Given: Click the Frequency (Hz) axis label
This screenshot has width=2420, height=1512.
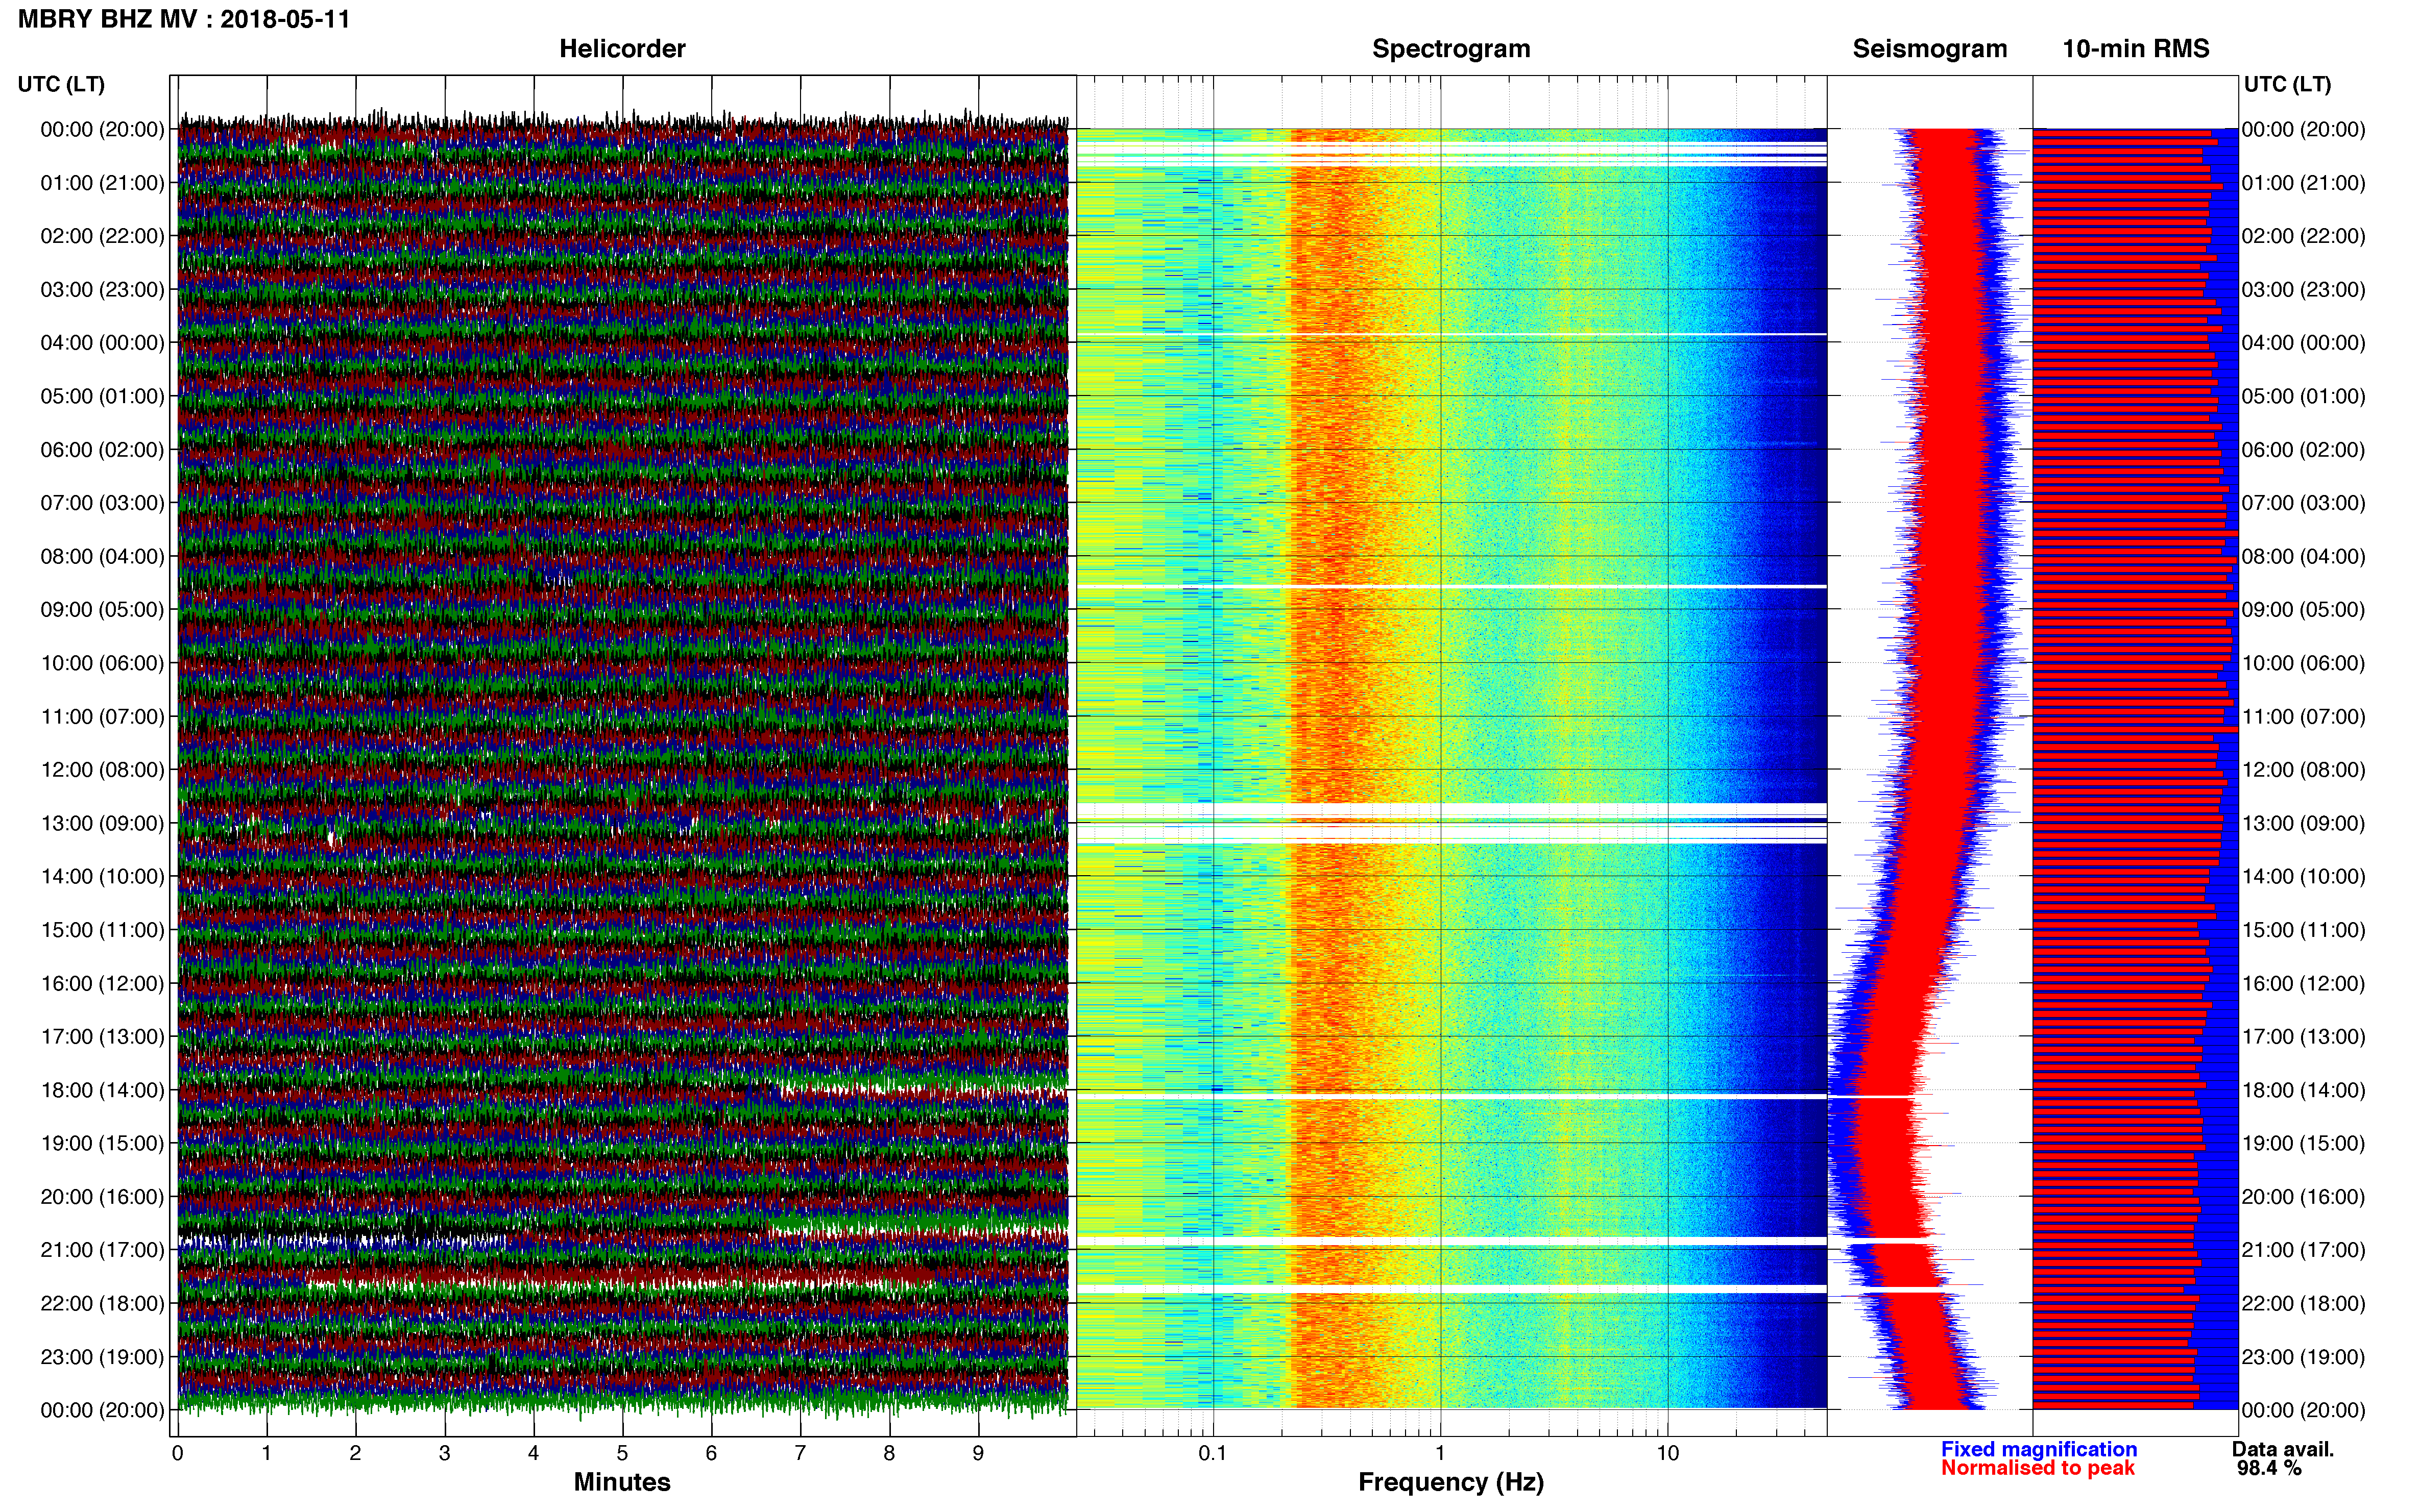Looking at the screenshot, I should pyautogui.click(x=1450, y=1483).
